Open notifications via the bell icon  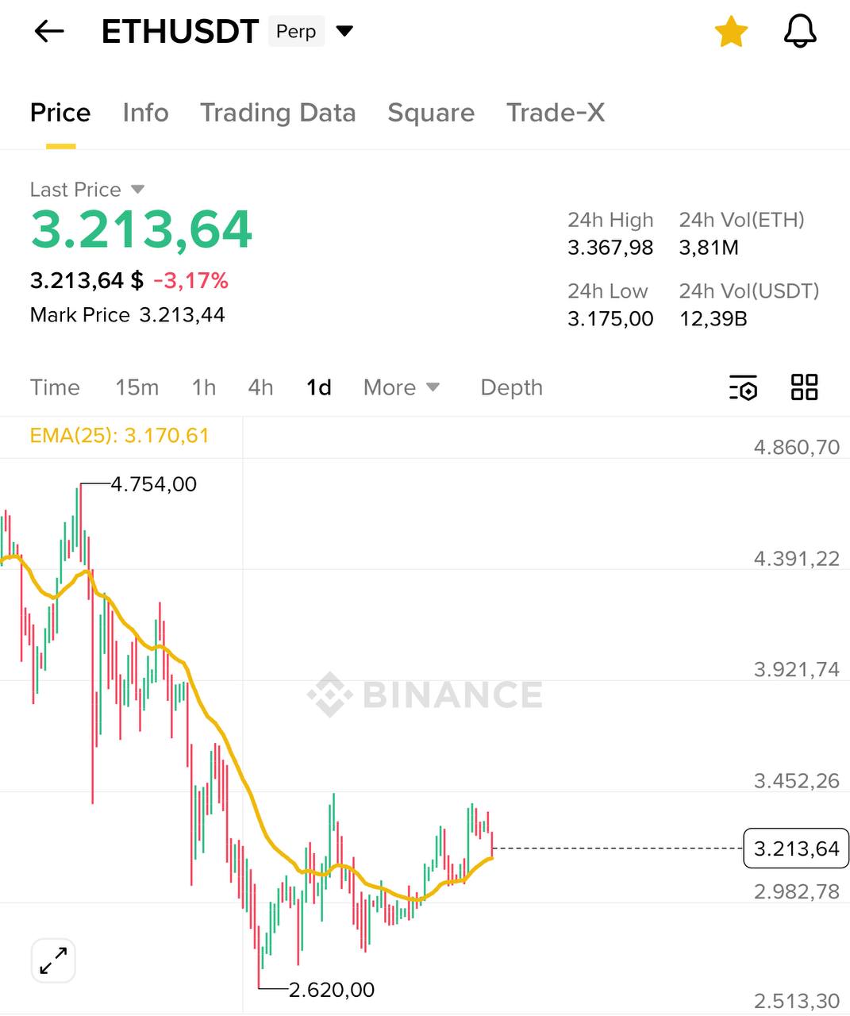[x=800, y=32]
